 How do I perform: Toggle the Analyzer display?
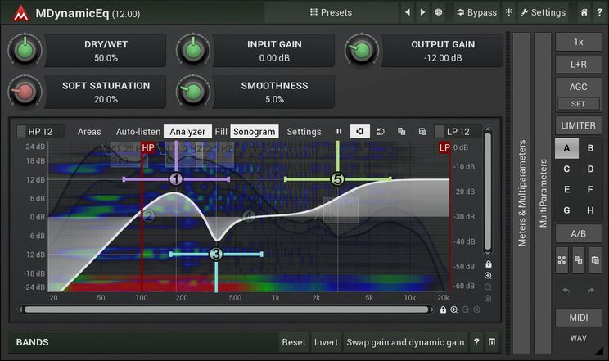pos(187,132)
